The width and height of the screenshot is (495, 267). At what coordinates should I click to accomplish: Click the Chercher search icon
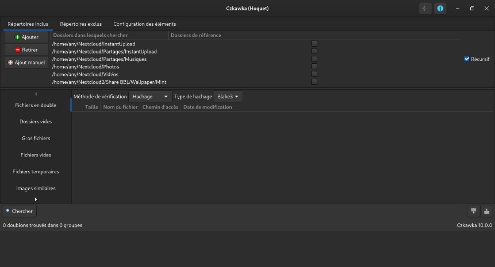pyautogui.click(x=8, y=211)
